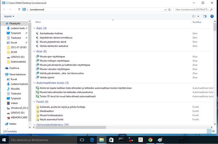The width and height of the screenshot is (218, 144).
Task: Select Näytä asennetut fontit
Action: pos(50,119)
